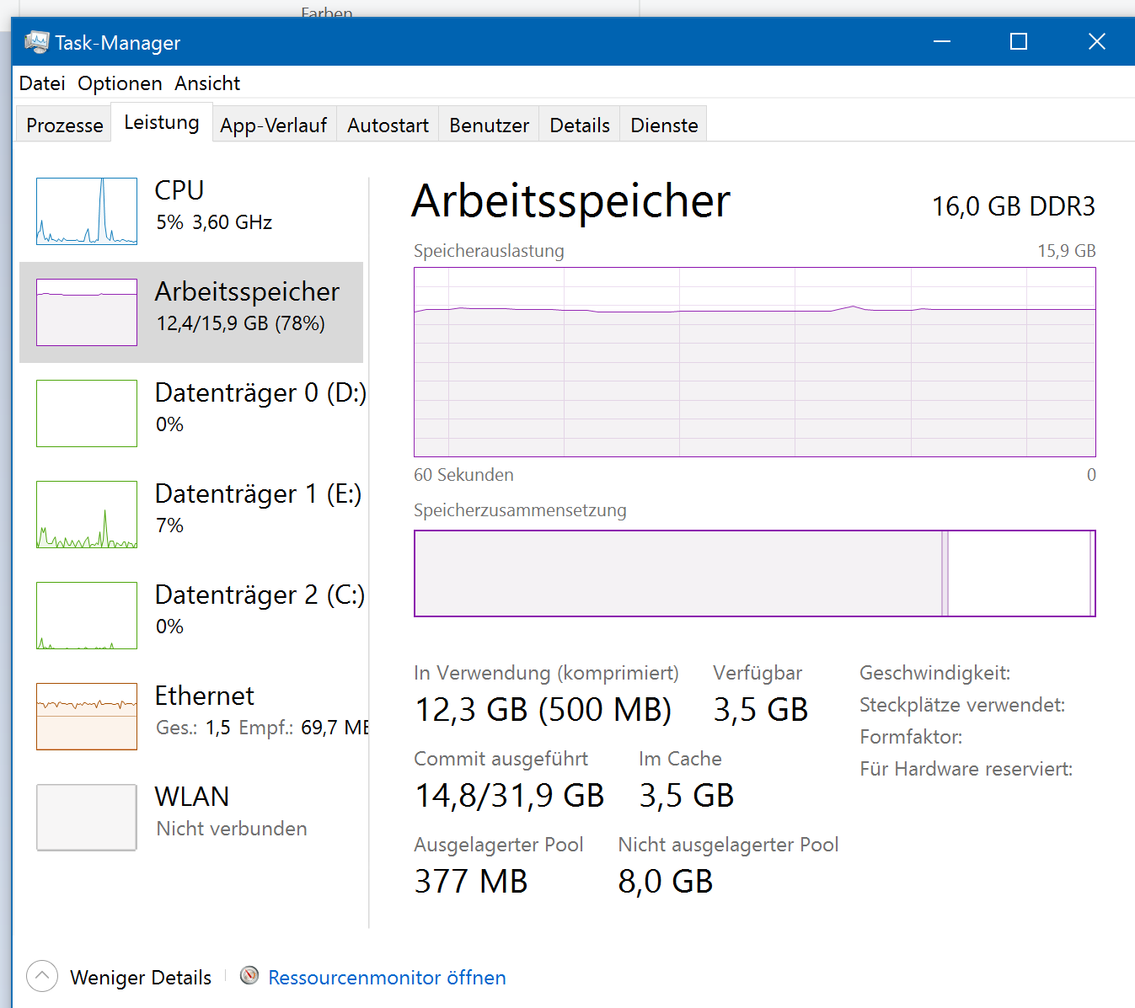Switch to the App-Verlauf tab
The image size is (1135, 1008).
pyautogui.click(x=274, y=125)
